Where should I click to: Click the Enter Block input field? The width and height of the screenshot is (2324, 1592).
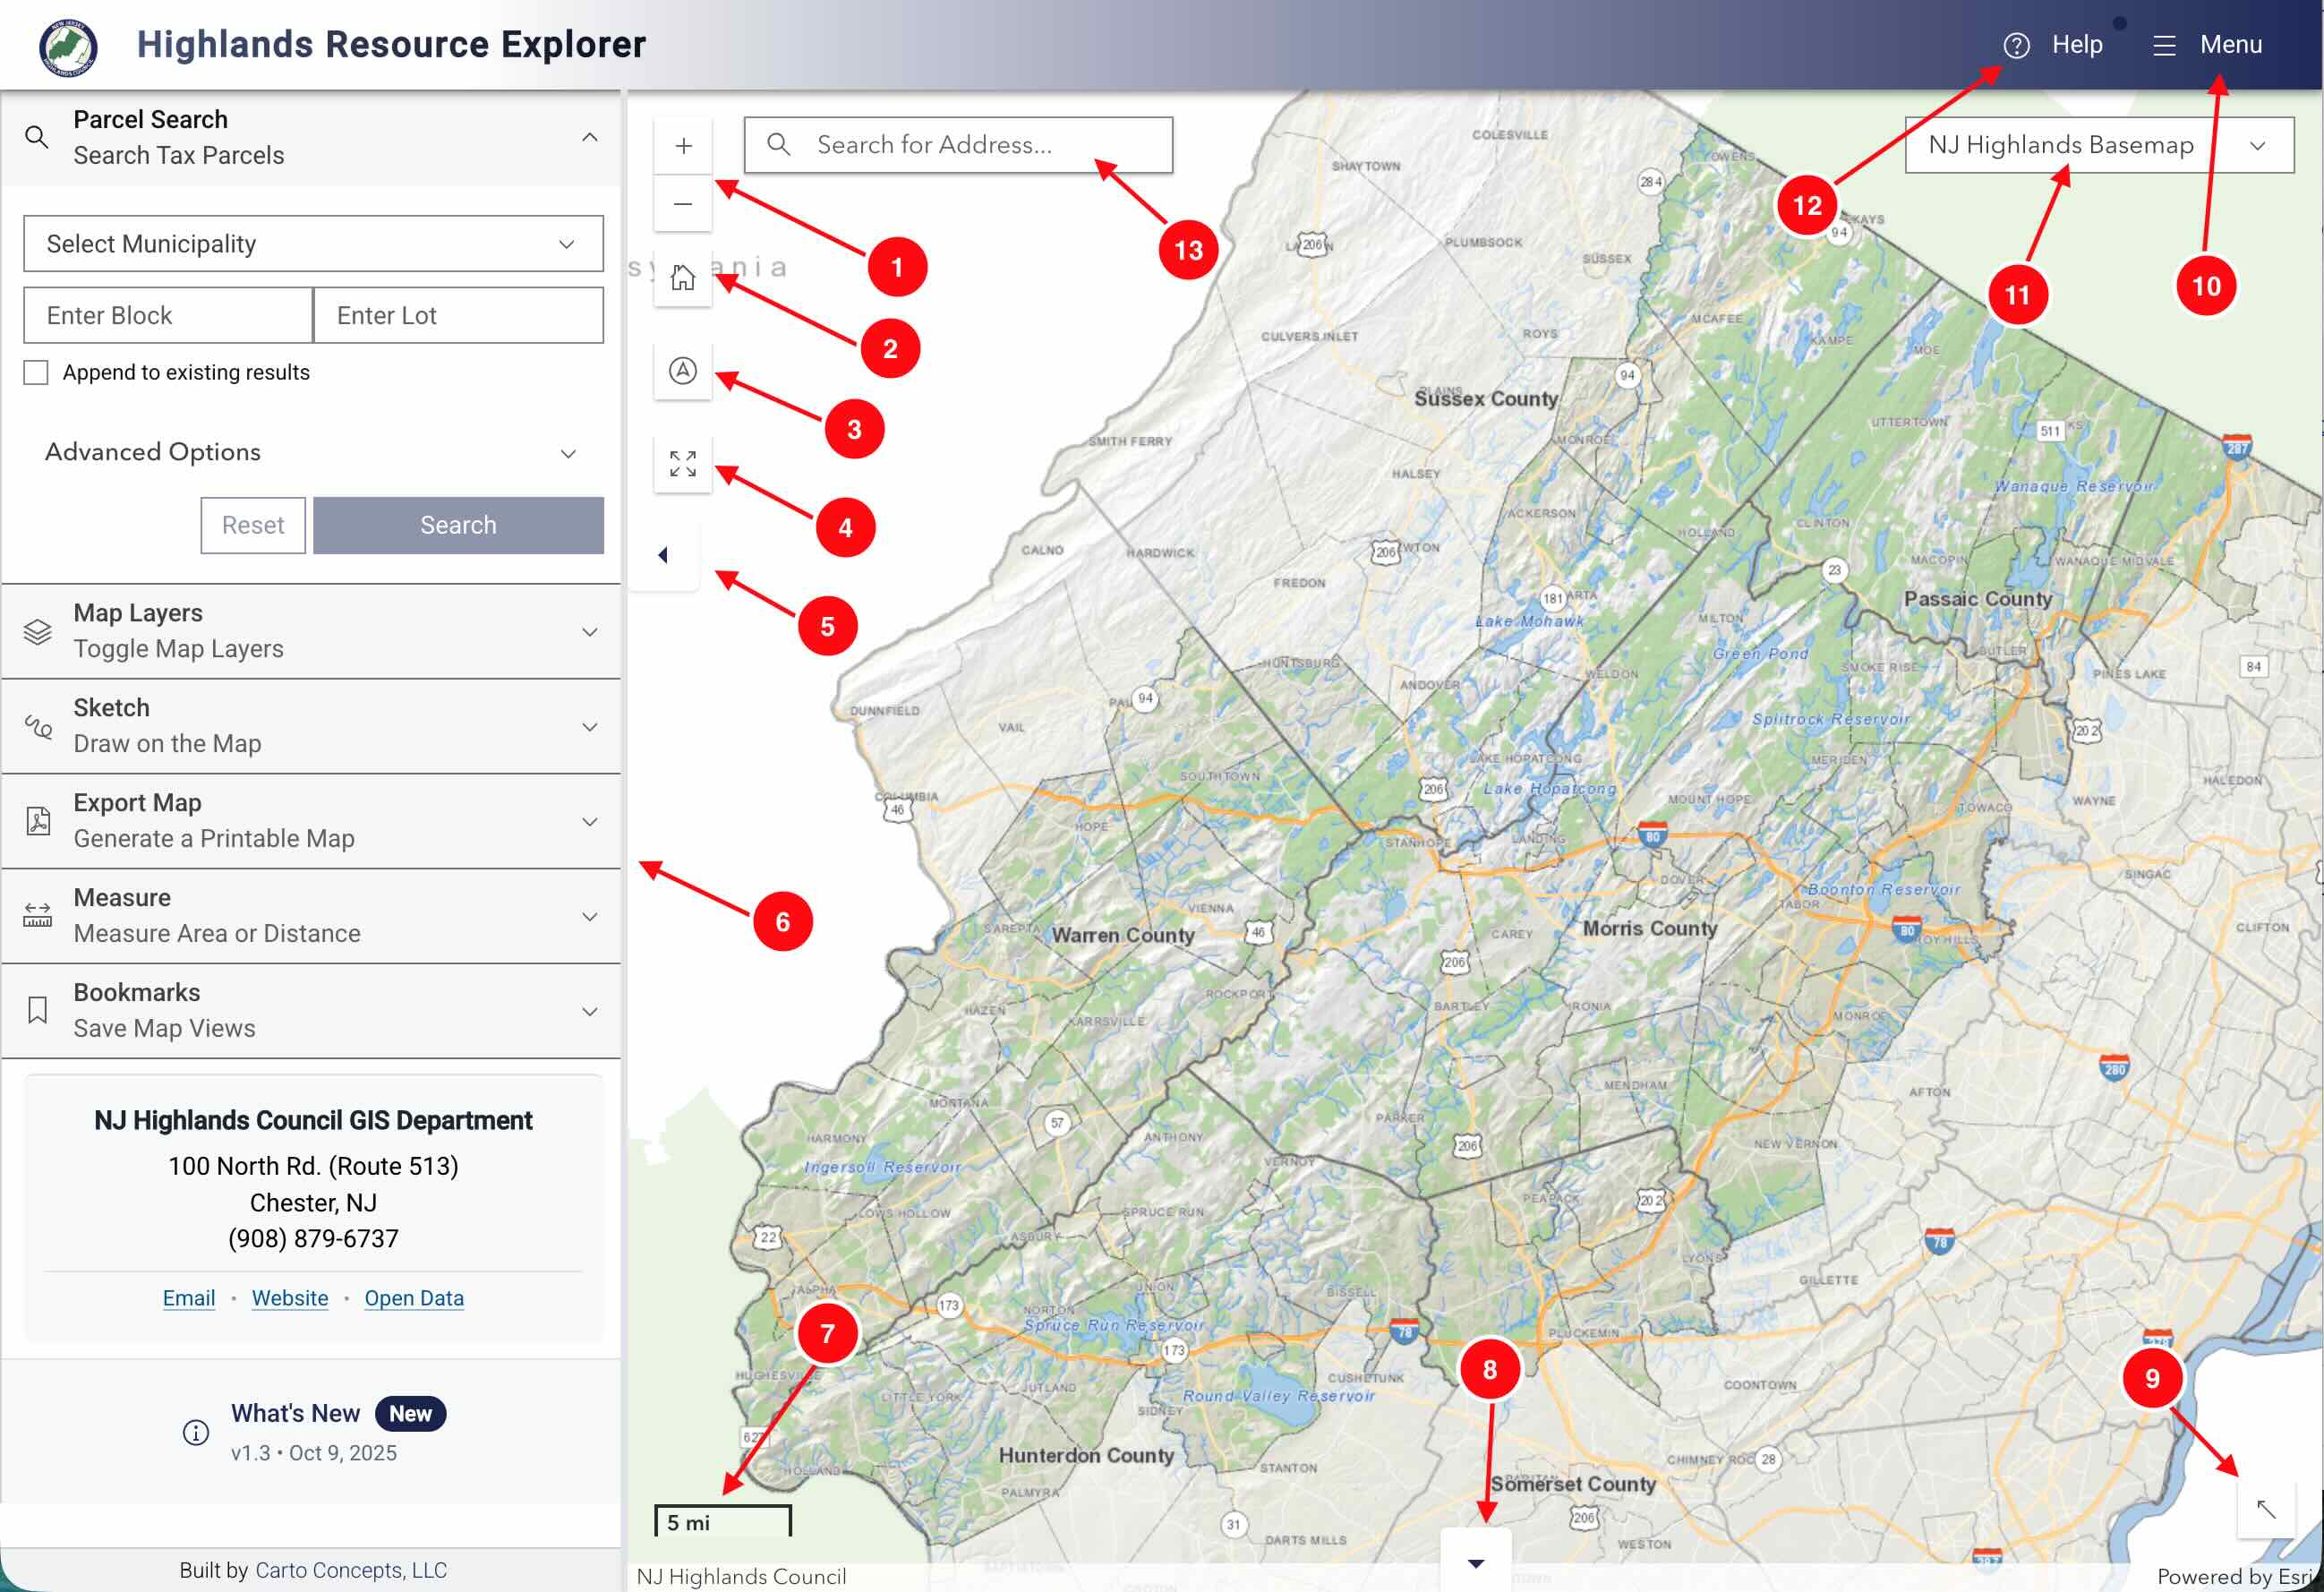tap(168, 316)
